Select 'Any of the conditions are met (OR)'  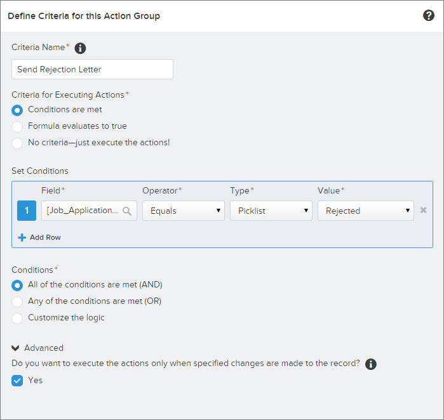[x=17, y=302]
